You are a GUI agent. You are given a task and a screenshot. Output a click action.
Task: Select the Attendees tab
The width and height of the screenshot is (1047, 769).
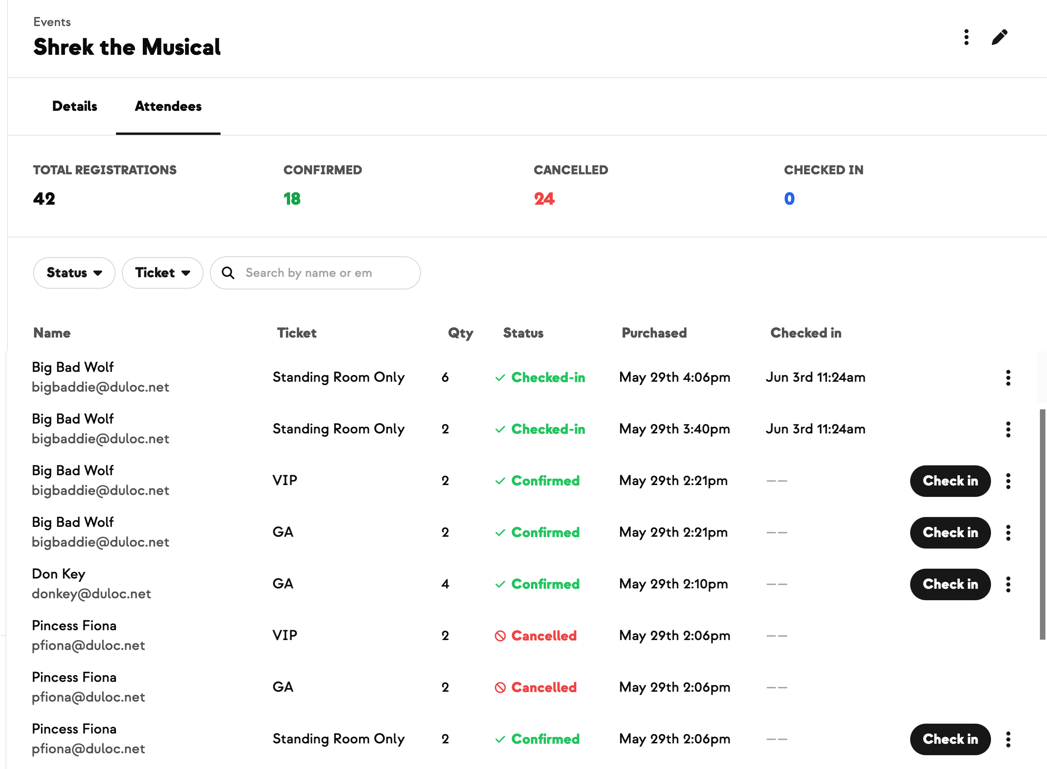(x=168, y=106)
